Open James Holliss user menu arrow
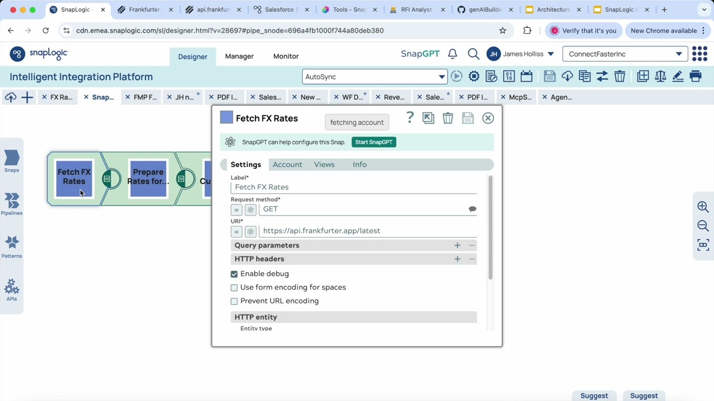This screenshot has height=401, width=714. 551,54
